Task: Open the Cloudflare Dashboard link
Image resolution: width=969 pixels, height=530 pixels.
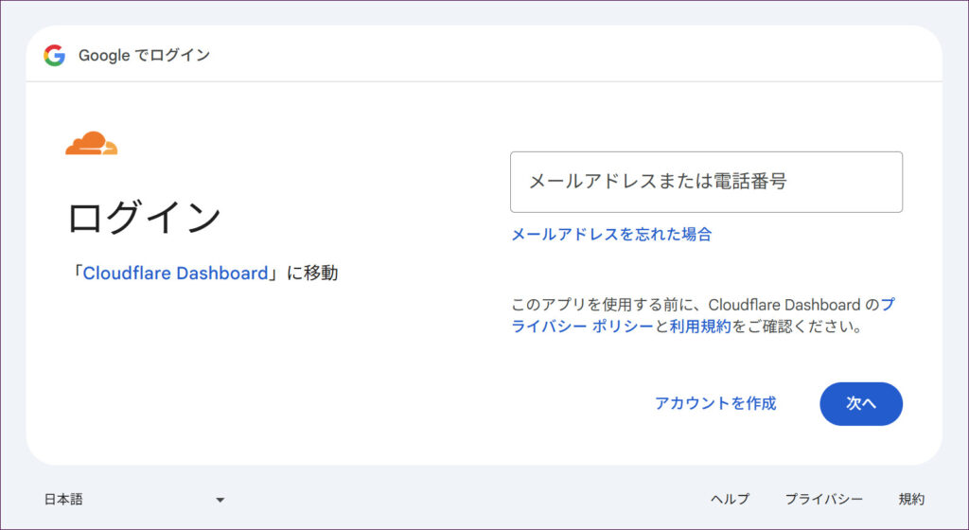Action: coord(175,274)
